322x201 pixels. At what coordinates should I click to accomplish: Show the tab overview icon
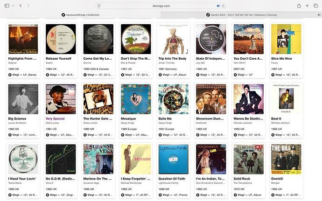click(x=315, y=6)
